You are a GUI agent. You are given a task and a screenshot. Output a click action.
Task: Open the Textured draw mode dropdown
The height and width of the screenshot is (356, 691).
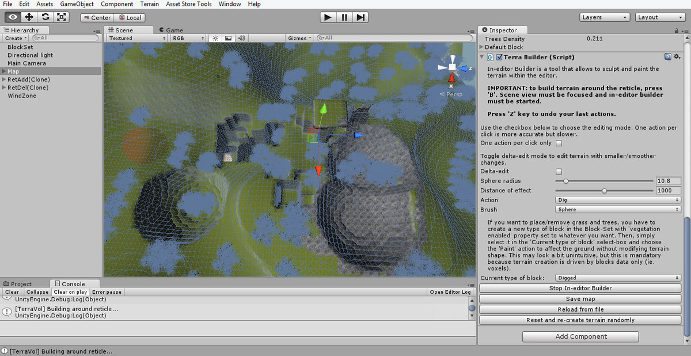pos(137,38)
